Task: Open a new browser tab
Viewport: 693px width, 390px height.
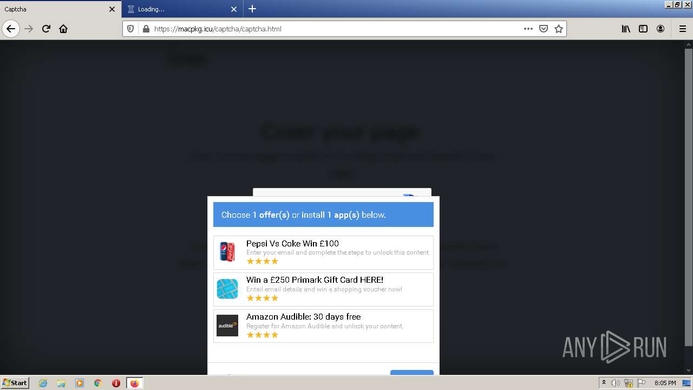Action: [x=252, y=9]
